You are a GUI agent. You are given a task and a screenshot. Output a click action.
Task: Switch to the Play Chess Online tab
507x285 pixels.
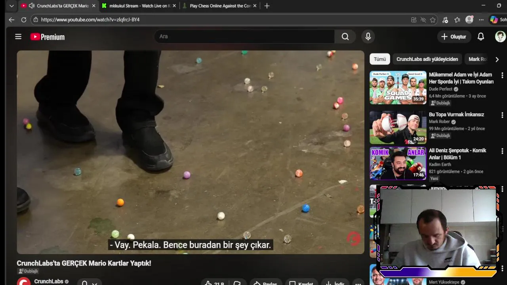(220, 6)
